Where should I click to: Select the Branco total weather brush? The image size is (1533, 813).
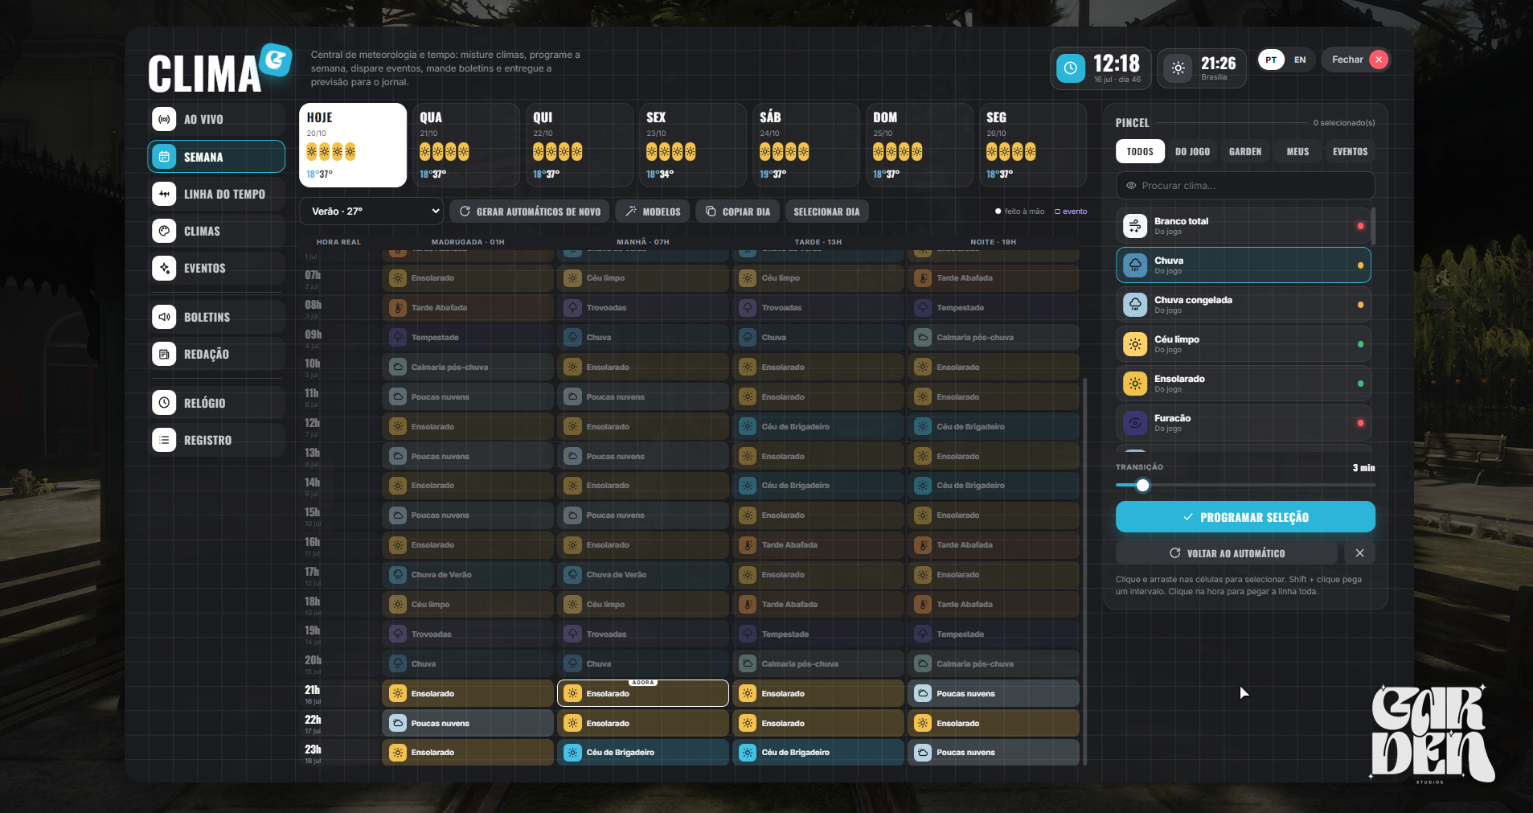tap(1244, 226)
